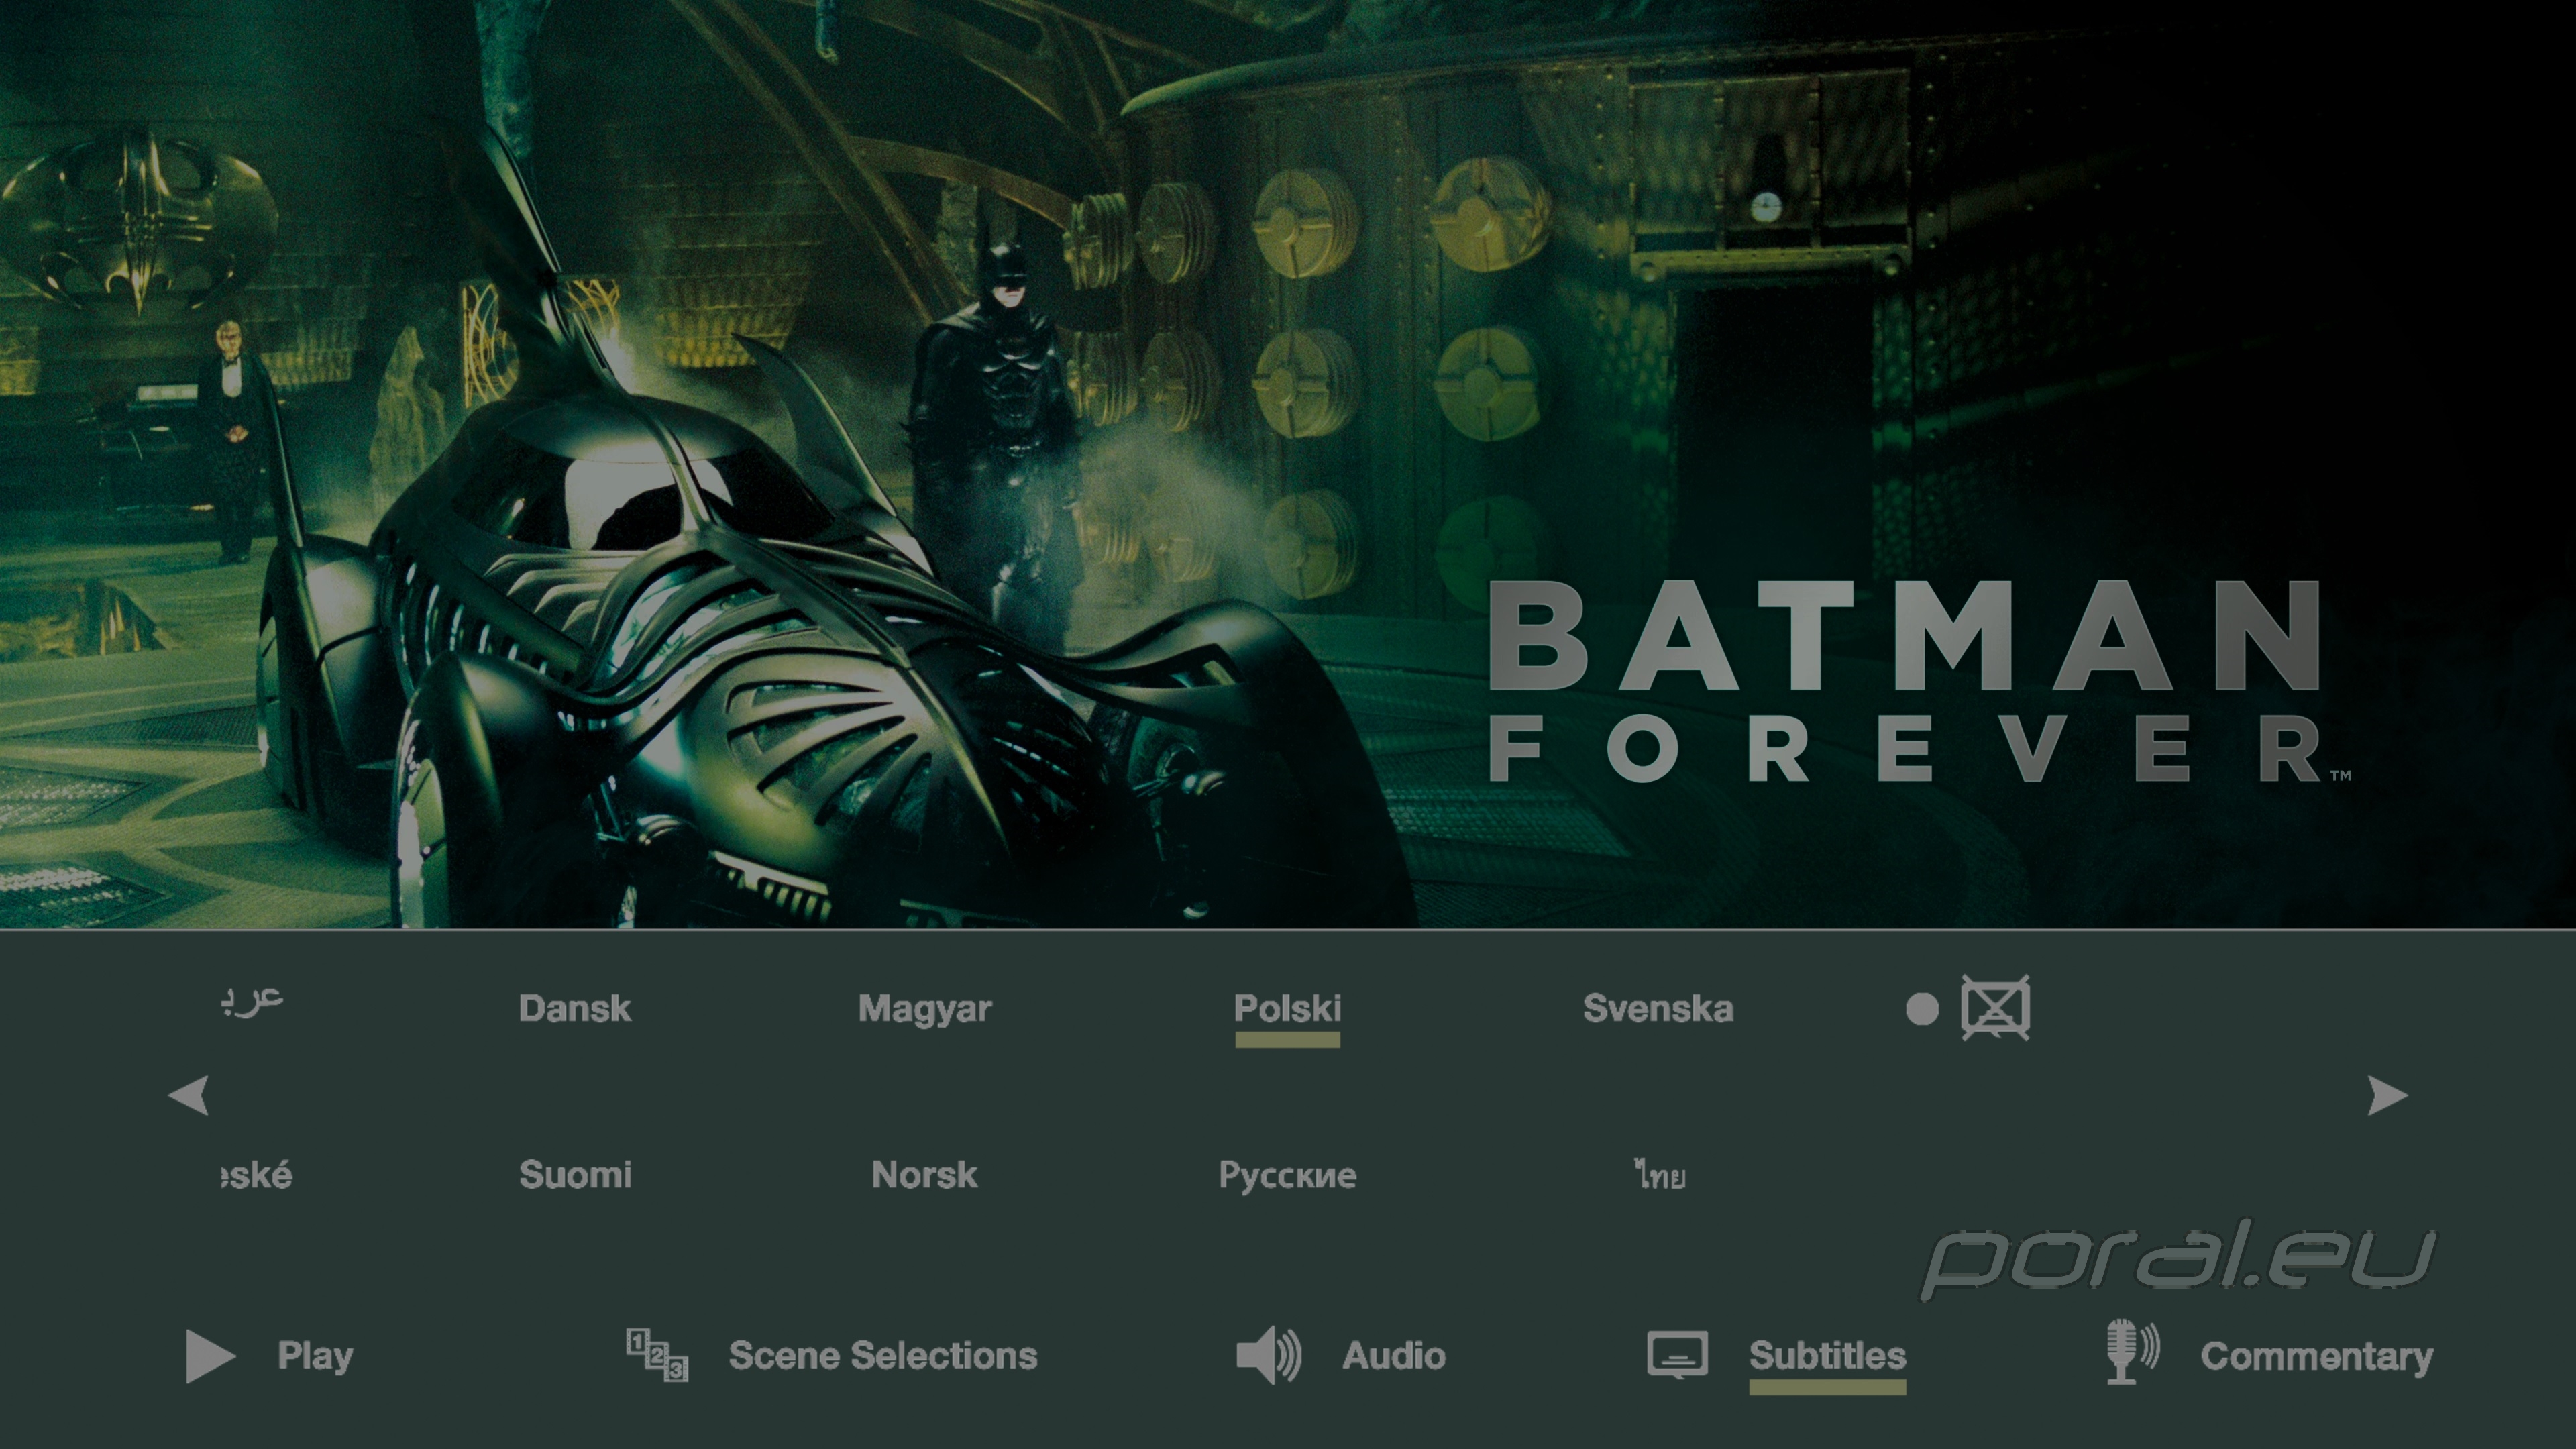Click the Play triangle icon
Image resolution: width=2576 pixels, height=1449 pixels.
[x=210, y=1356]
